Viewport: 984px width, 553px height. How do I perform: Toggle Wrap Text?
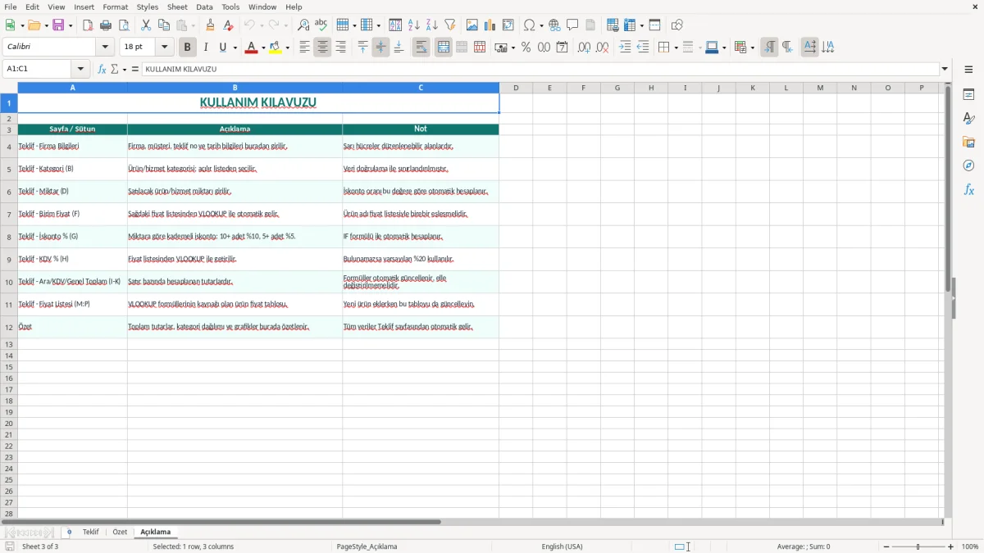[421, 48]
